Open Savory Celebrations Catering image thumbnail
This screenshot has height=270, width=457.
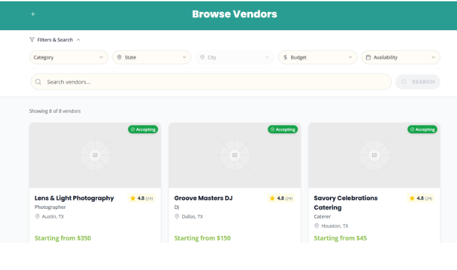[374, 155]
